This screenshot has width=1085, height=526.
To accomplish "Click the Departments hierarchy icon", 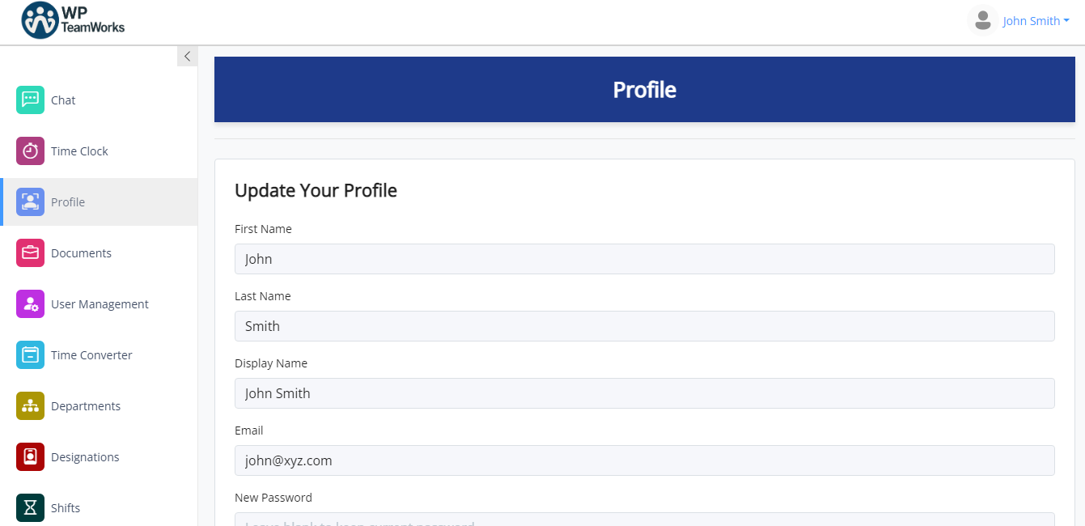I will (x=30, y=405).
